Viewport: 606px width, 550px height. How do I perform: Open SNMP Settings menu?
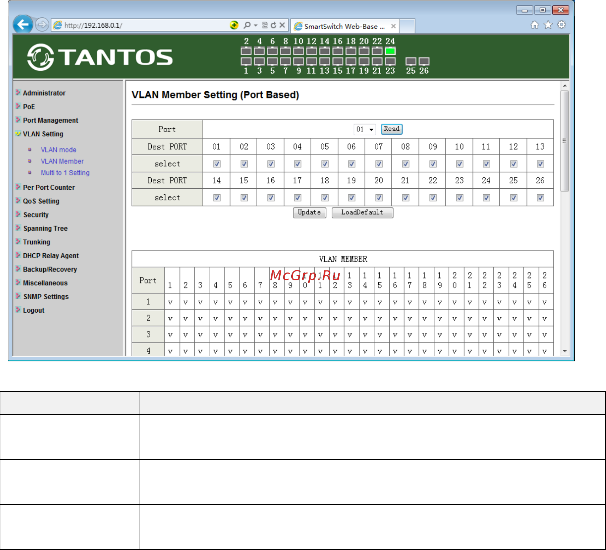[46, 297]
